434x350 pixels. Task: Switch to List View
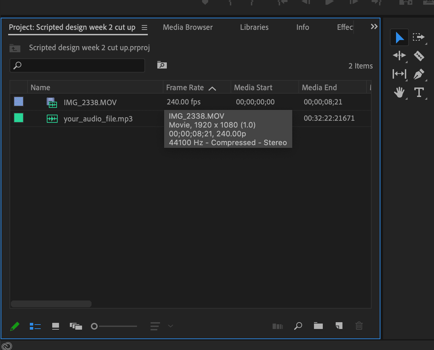click(35, 326)
